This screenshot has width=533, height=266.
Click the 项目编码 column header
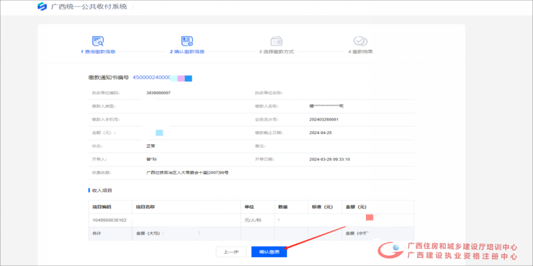point(102,207)
